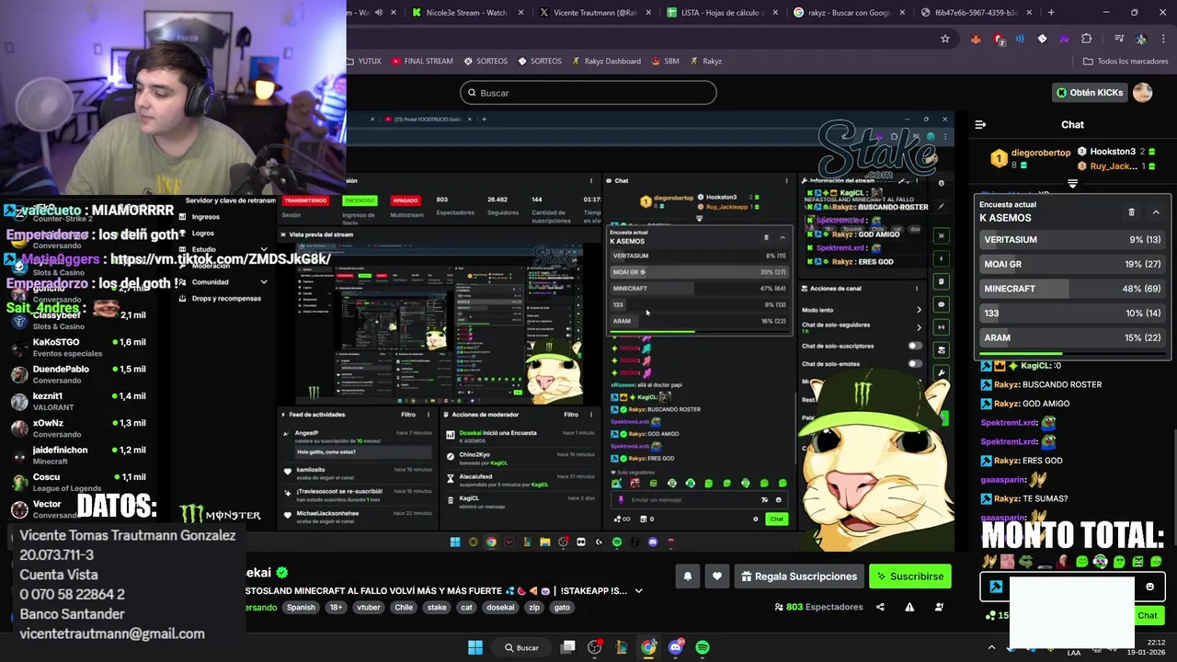
Task: Share the stream via share icon
Action: point(880,607)
